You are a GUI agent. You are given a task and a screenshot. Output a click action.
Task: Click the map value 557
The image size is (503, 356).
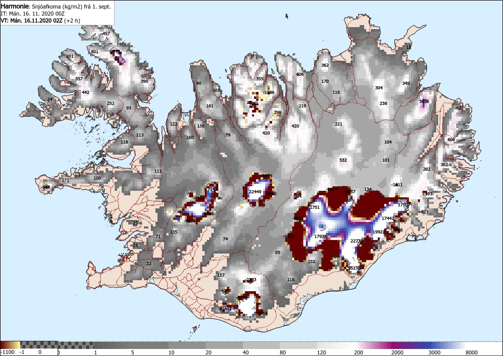click(x=79, y=79)
